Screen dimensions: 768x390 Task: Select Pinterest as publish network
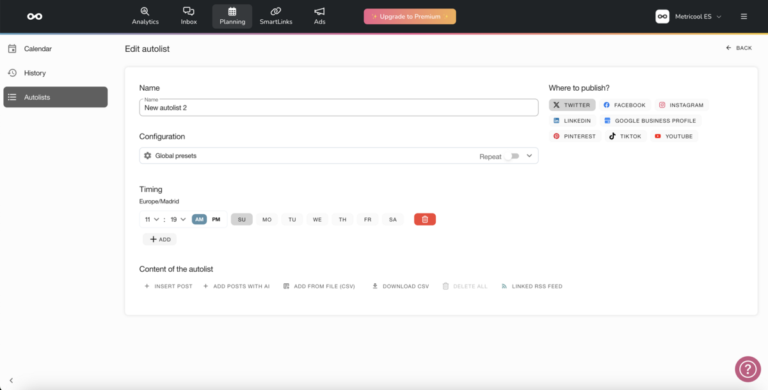tap(575, 136)
